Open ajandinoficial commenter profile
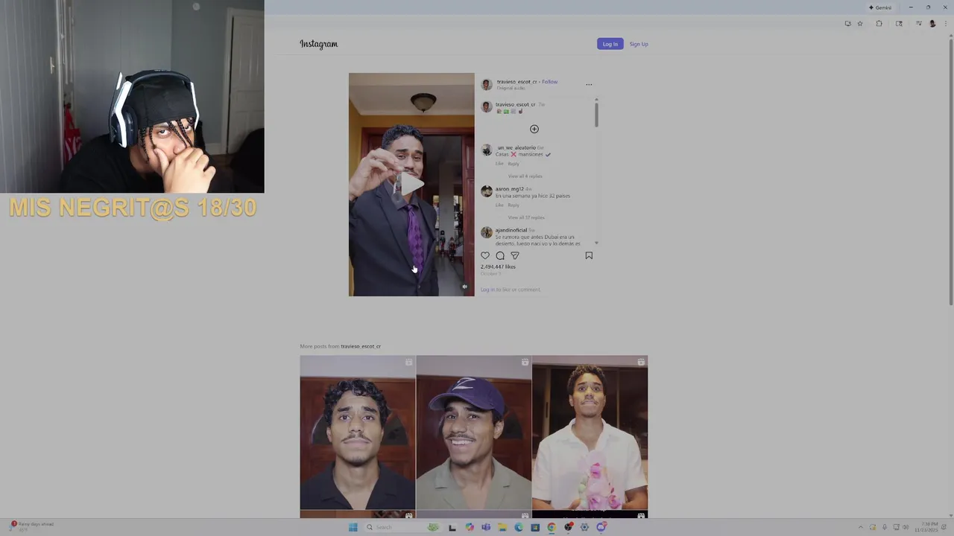Image resolution: width=954 pixels, height=536 pixels. click(511, 230)
